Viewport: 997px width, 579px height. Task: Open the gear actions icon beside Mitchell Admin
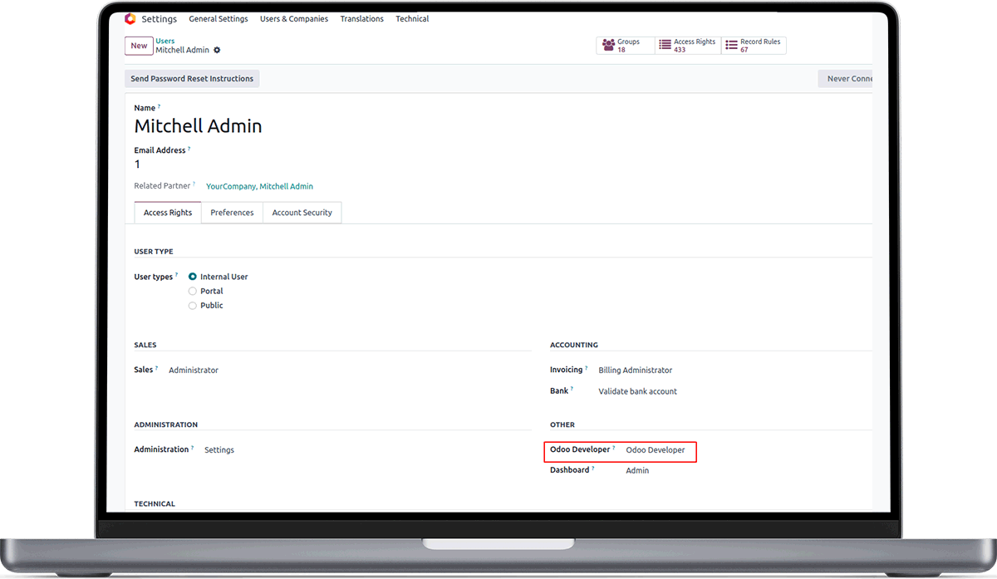pos(217,50)
